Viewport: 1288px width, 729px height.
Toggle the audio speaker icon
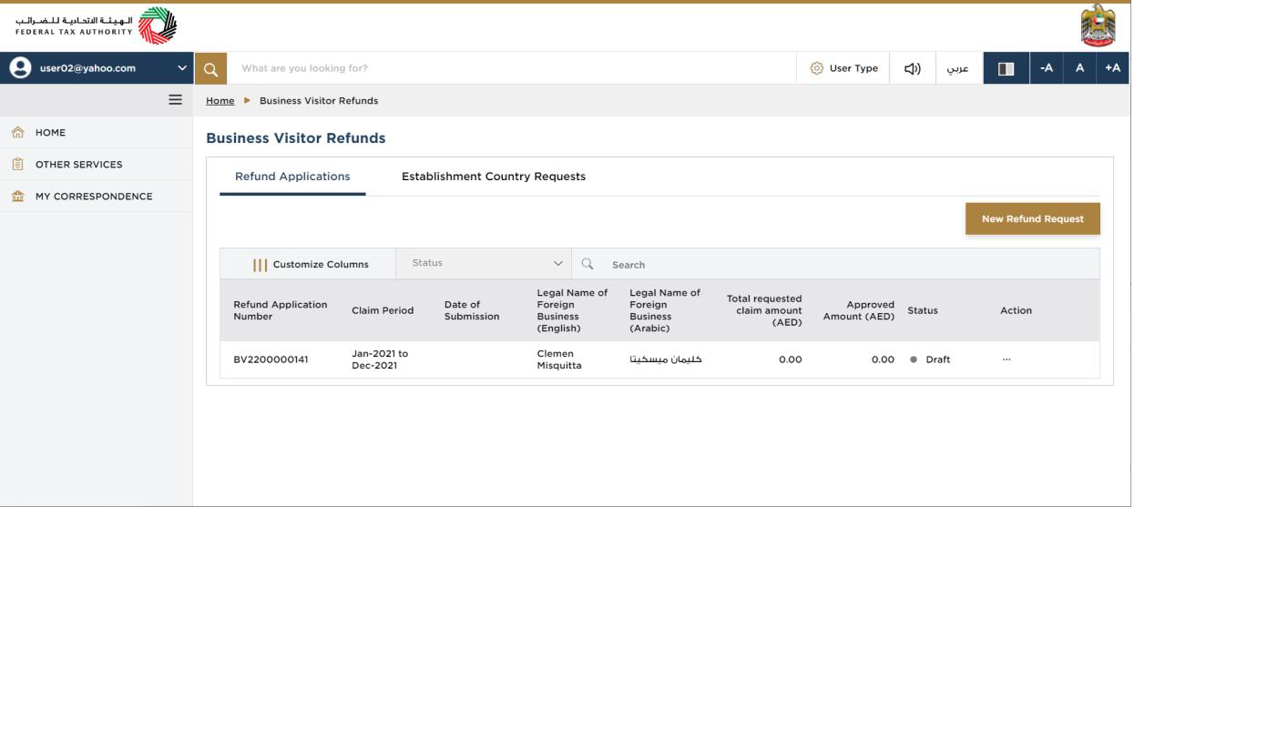913,68
